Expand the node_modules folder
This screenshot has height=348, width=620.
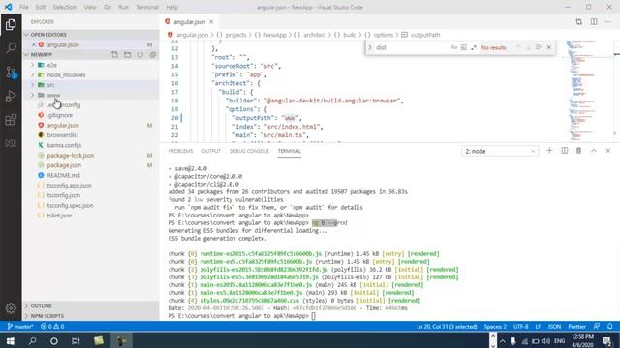tap(91, 75)
